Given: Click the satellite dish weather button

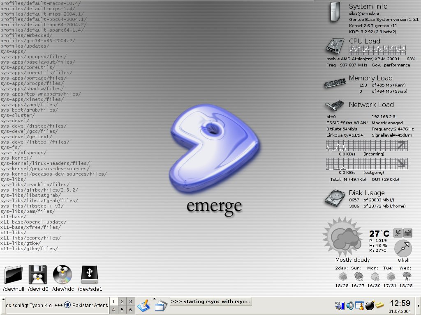Looking at the screenshot, I should pyautogui.click(x=398, y=233).
